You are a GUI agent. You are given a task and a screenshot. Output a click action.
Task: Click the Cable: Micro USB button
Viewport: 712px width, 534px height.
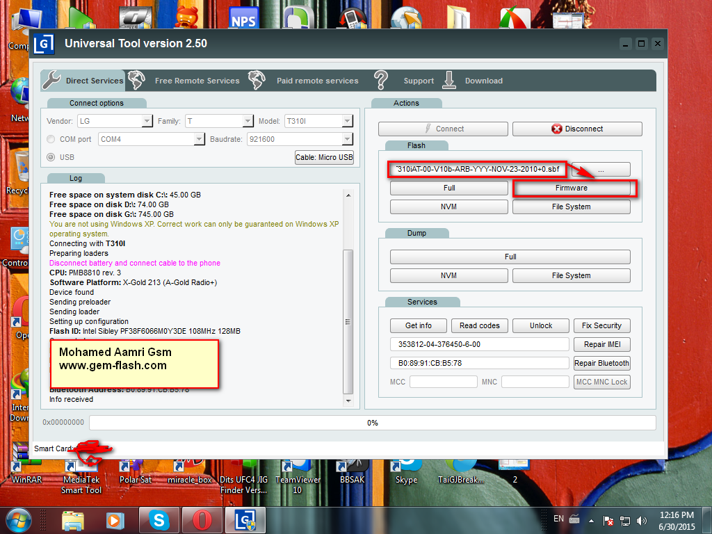click(x=324, y=157)
